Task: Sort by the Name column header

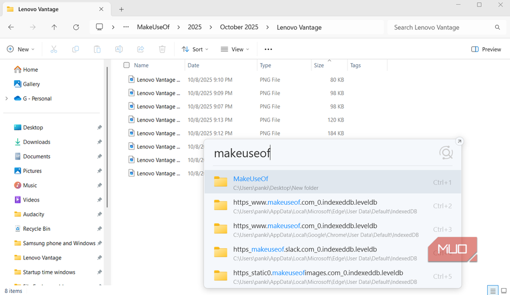Action: (141, 65)
